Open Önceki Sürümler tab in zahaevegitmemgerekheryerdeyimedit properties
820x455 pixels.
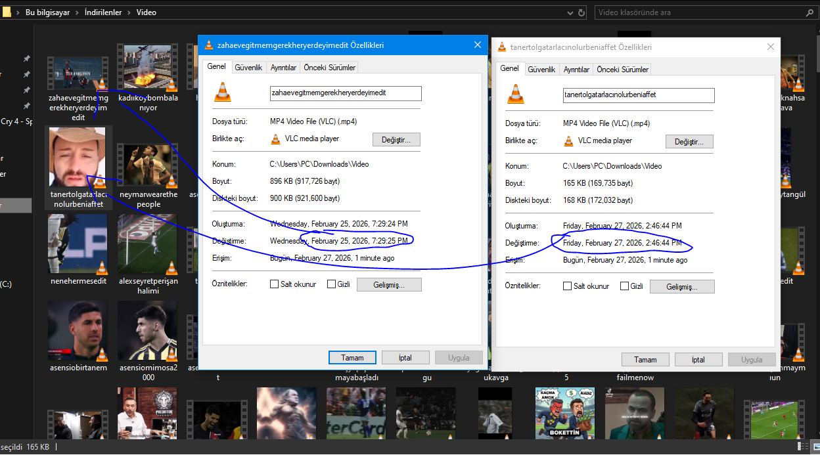point(329,67)
